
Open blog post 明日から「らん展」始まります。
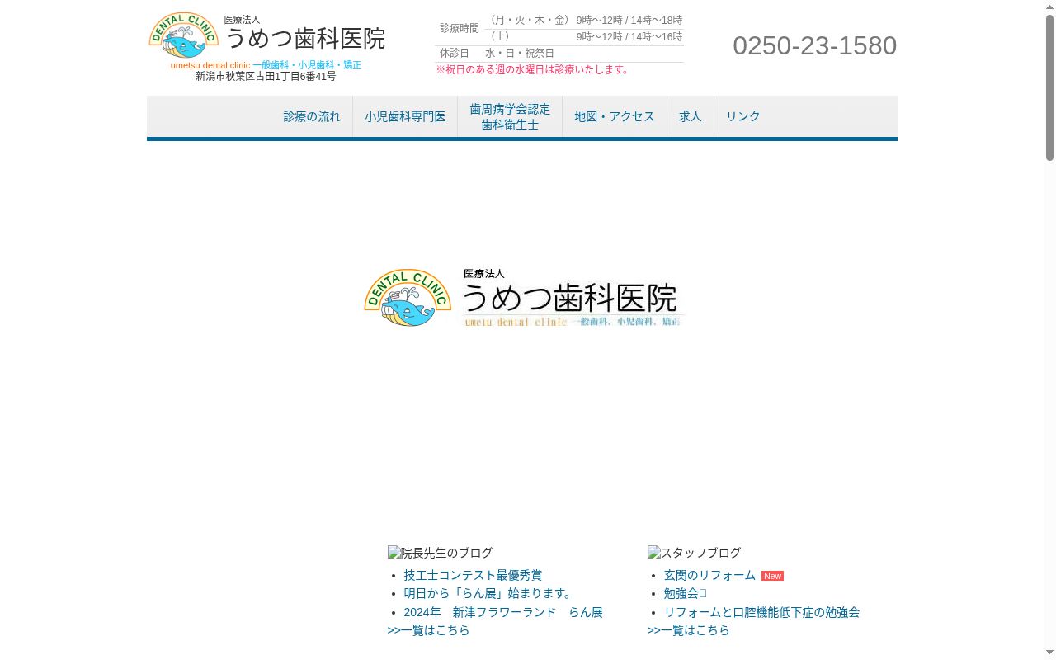489,593
